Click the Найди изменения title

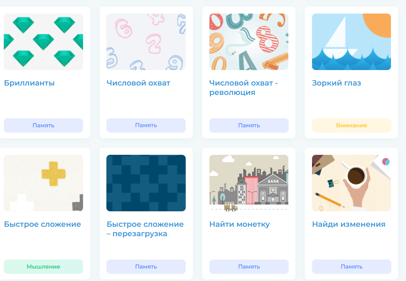point(348,224)
